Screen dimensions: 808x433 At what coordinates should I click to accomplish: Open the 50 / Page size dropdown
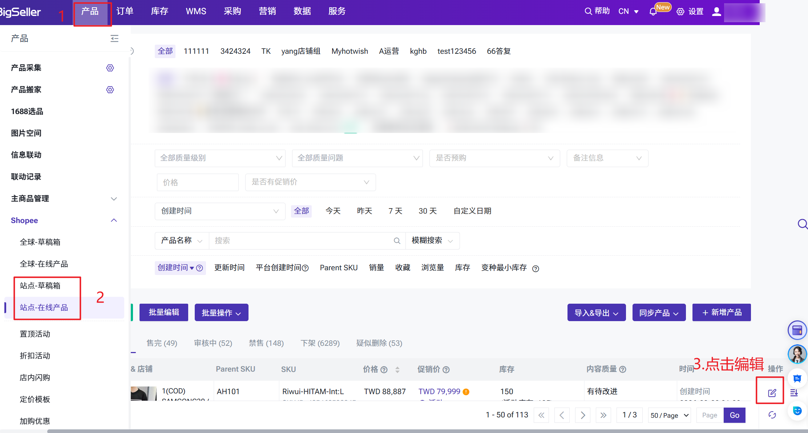[x=670, y=415]
